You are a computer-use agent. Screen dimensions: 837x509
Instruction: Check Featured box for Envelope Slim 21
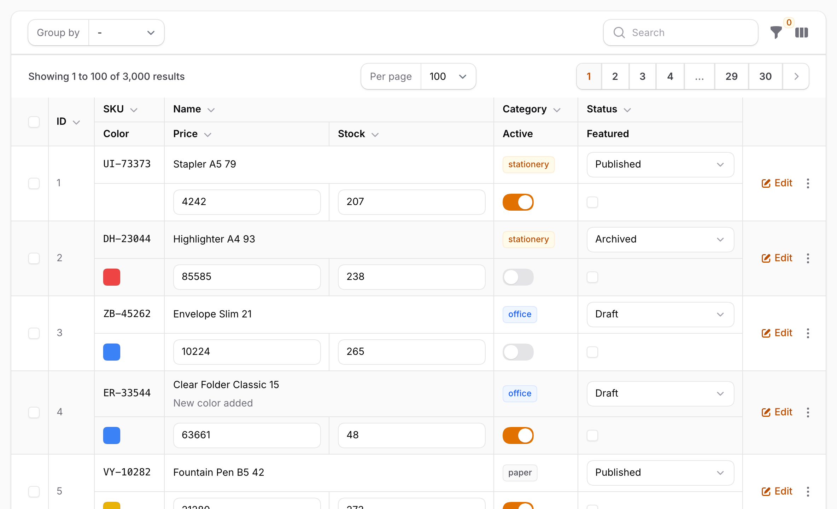tap(592, 352)
